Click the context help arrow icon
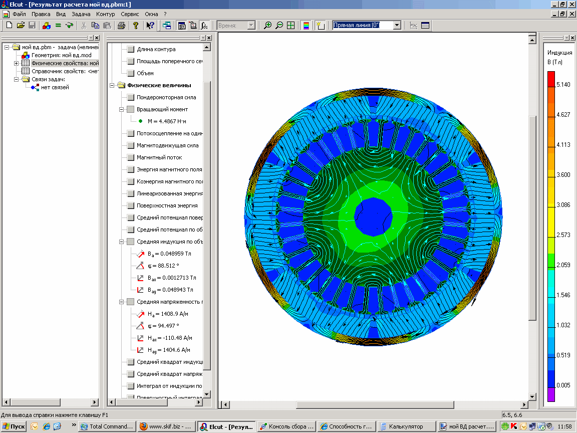 coord(150,26)
